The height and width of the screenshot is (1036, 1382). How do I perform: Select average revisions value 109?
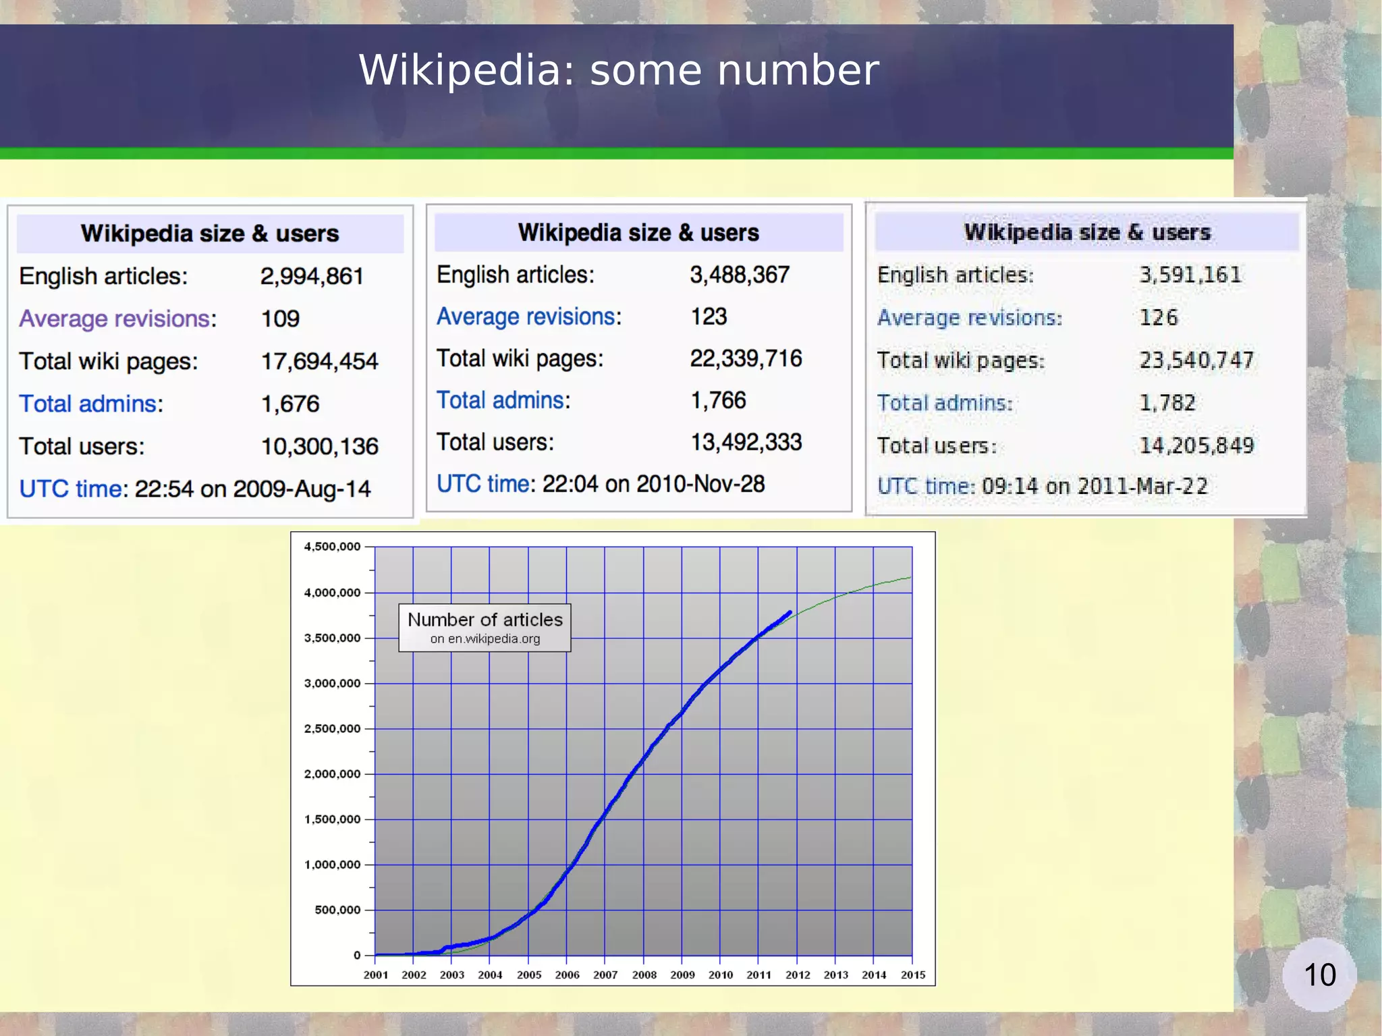click(280, 319)
